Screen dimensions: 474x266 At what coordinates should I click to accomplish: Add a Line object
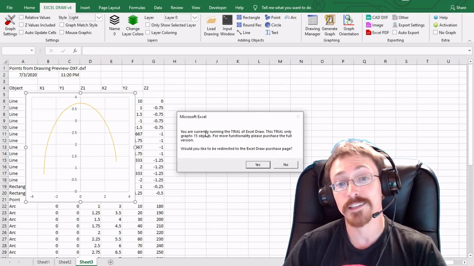tap(243, 33)
